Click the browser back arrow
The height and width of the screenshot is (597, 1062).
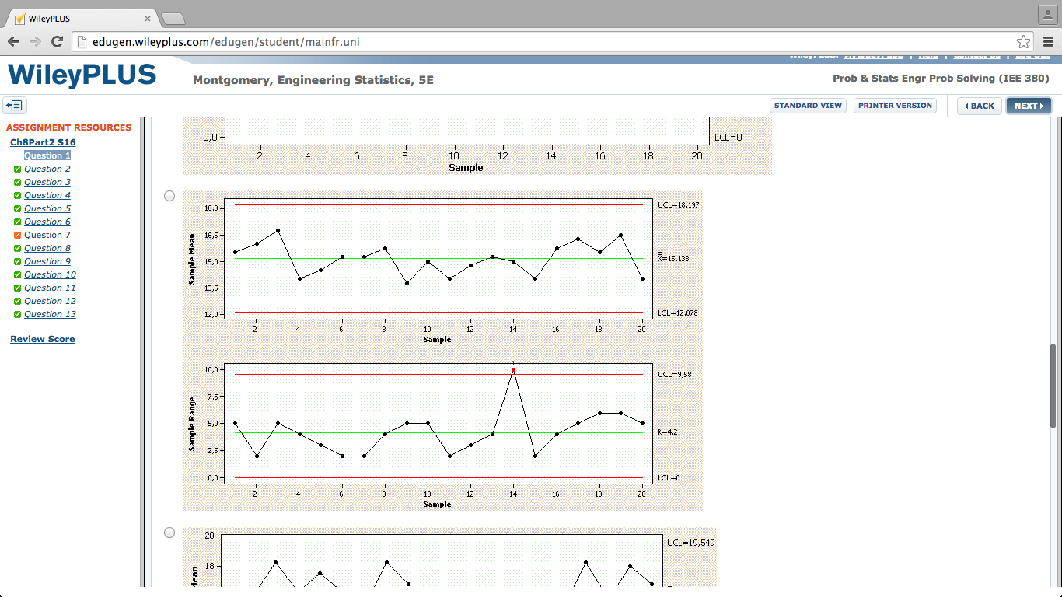[13, 41]
